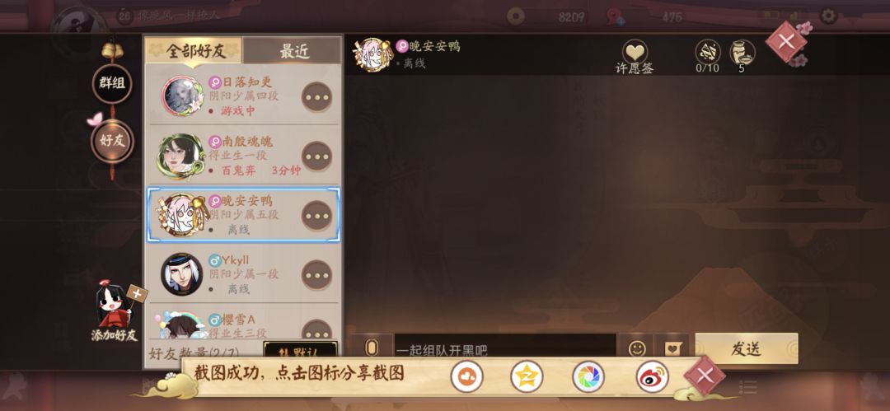
Task: Expand options menu for Ykyll
Action: click(316, 275)
